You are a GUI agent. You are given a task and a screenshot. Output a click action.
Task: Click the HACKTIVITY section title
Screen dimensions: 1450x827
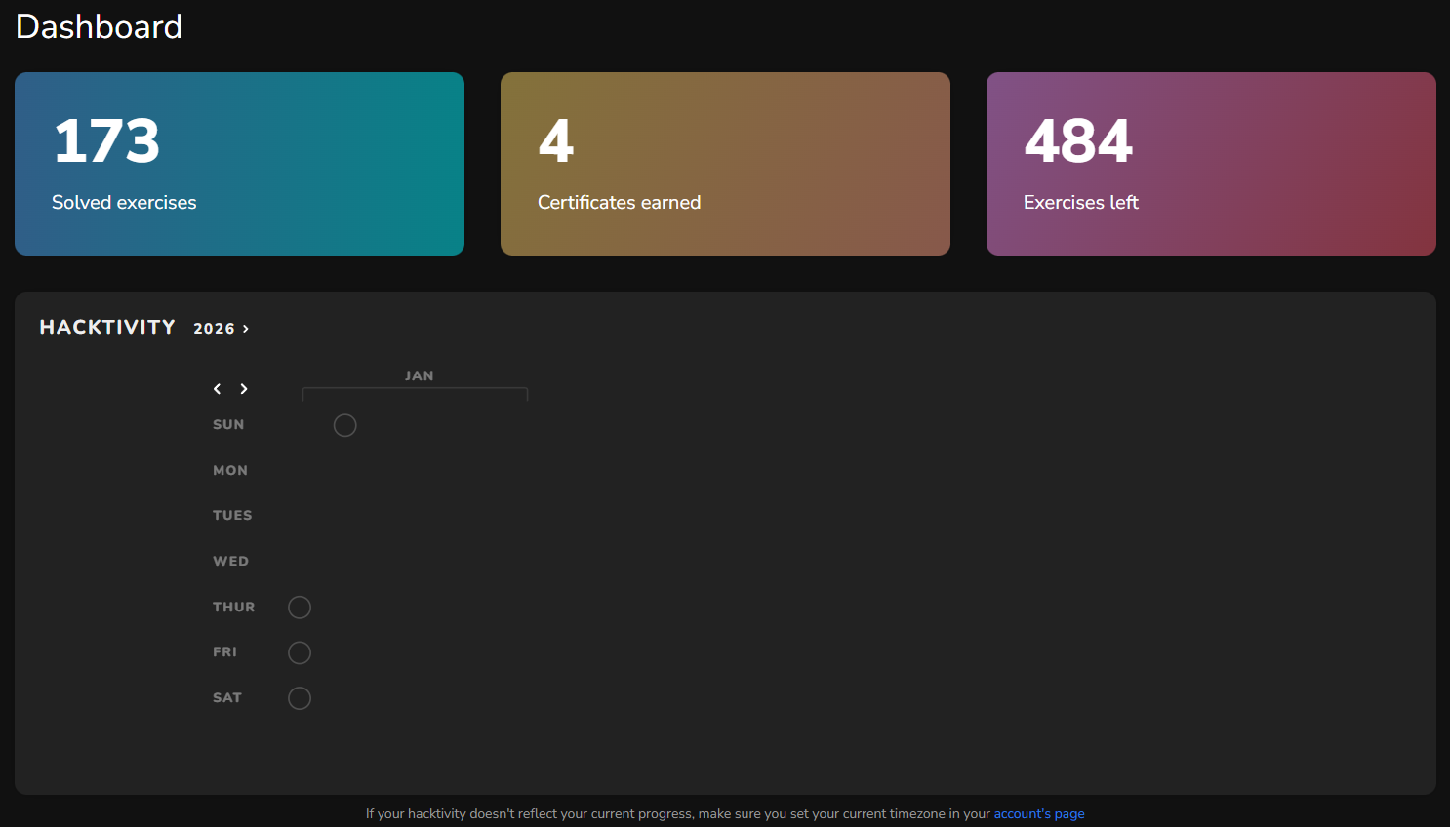click(x=107, y=328)
